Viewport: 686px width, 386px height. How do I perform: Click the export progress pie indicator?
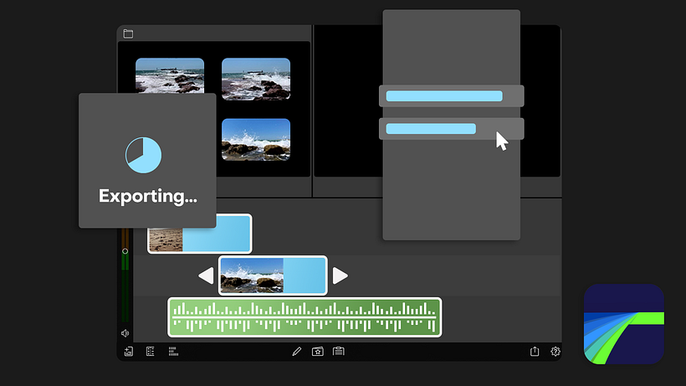click(144, 155)
